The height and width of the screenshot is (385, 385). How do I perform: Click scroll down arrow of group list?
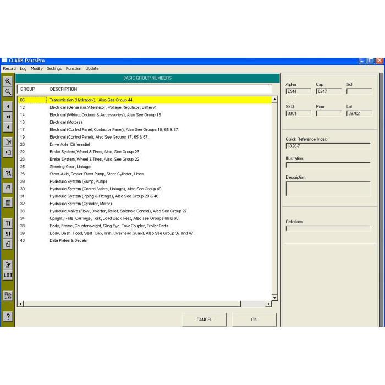point(274,298)
